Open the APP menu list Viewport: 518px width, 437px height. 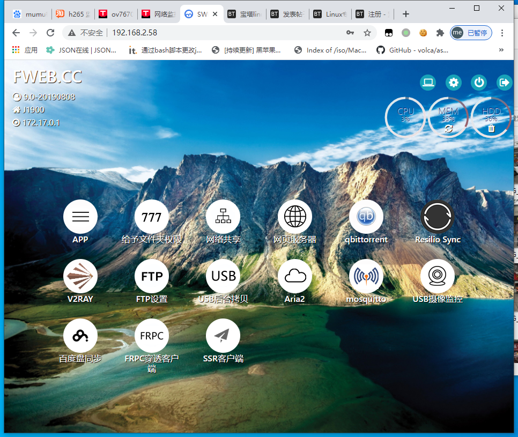point(80,217)
